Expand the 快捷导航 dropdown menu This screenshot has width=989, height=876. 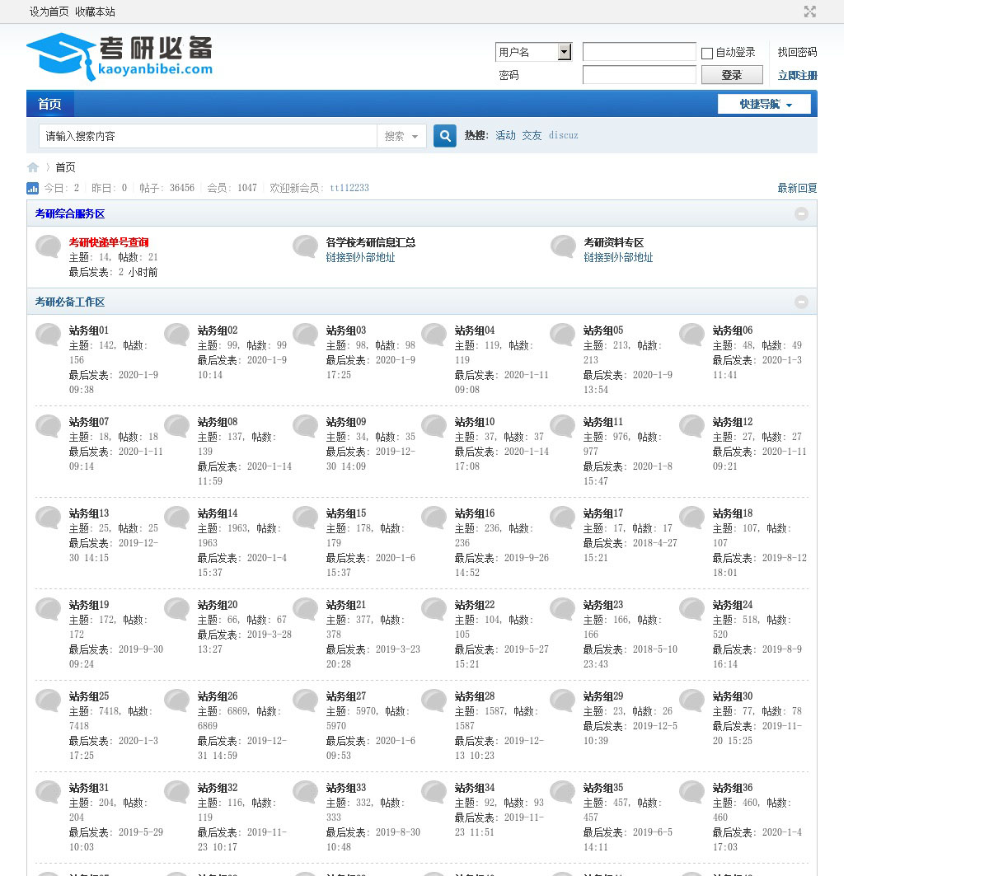[764, 104]
